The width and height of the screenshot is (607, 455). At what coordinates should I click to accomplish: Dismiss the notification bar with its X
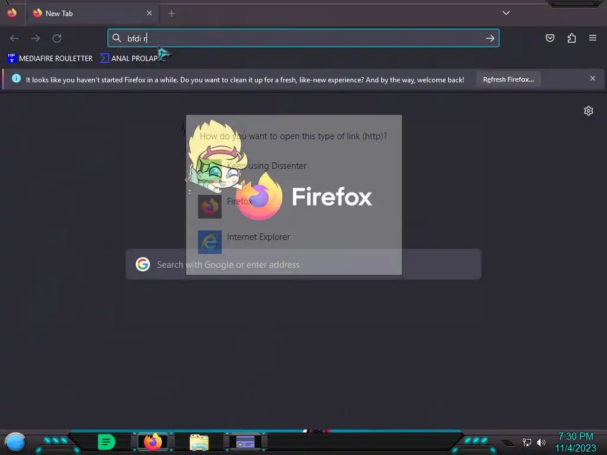tap(593, 79)
